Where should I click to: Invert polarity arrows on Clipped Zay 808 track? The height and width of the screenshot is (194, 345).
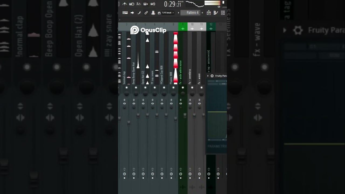coord(162,100)
